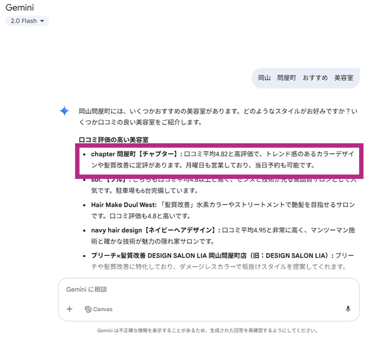The height and width of the screenshot is (340, 370).
Task: Click the heading "口コミ評価の高い美容室"
Action: [113, 140]
